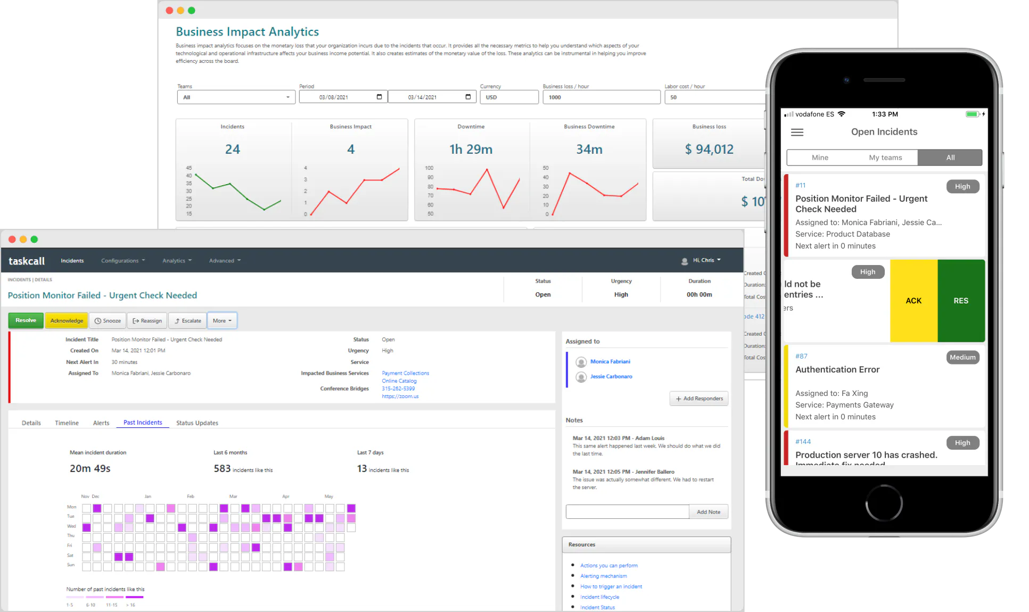Click the user avatar beside Hi, Chris
Viewport: 1029px width, 612px height.
coord(685,261)
